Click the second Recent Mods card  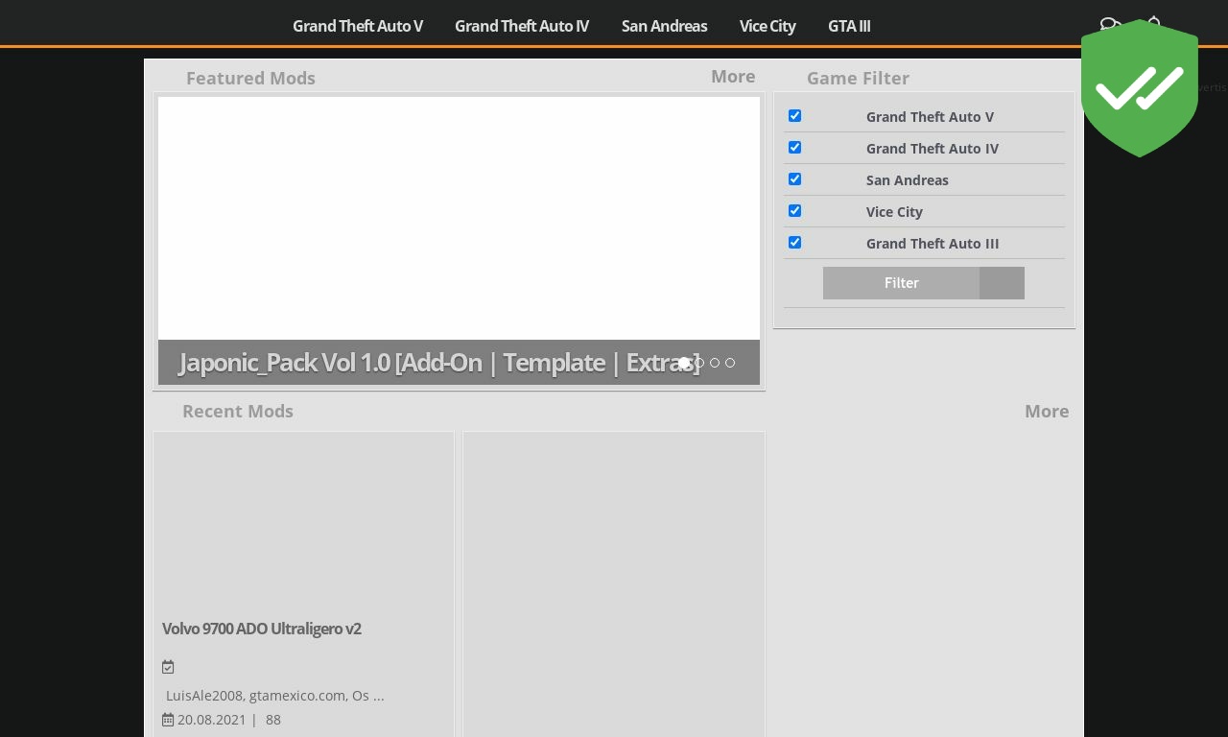(x=614, y=584)
